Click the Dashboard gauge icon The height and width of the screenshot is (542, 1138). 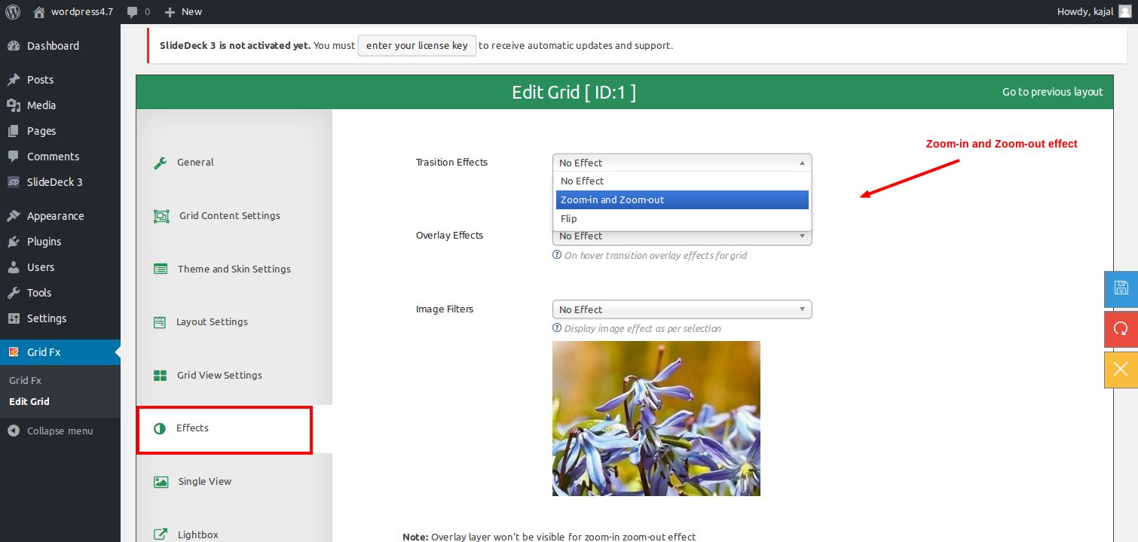coord(14,46)
